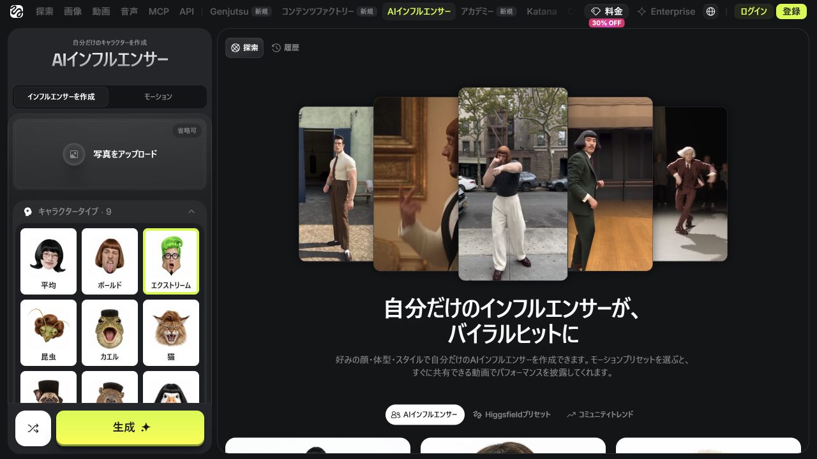Choose the 昆虫 insect character
This screenshot has height=459, width=817.
point(49,333)
